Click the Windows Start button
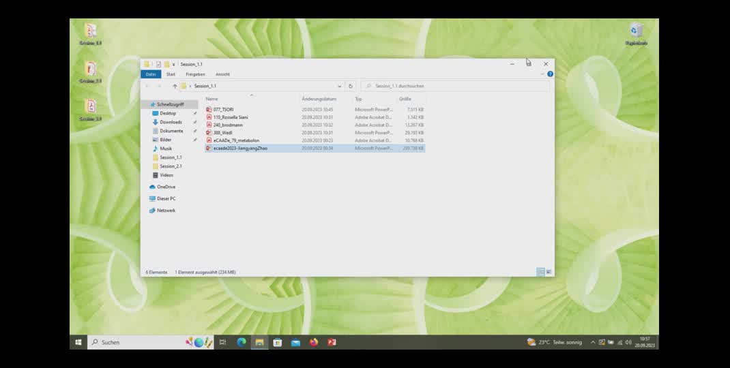This screenshot has height=368, width=730. [x=78, y=342]
